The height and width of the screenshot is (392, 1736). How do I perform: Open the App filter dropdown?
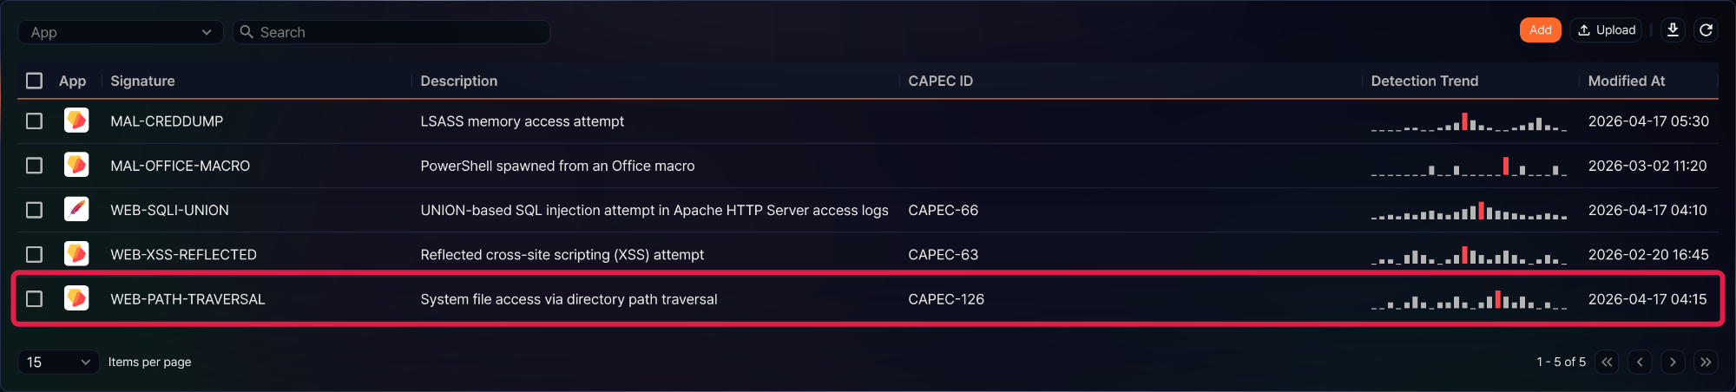121,32
